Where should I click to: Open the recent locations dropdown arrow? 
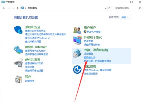pos(14,8)
